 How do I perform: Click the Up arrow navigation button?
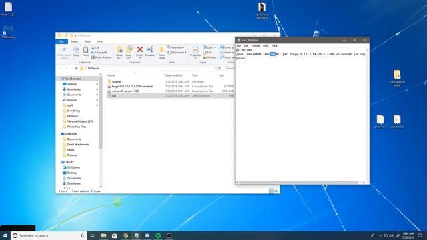tap(76, 69)
